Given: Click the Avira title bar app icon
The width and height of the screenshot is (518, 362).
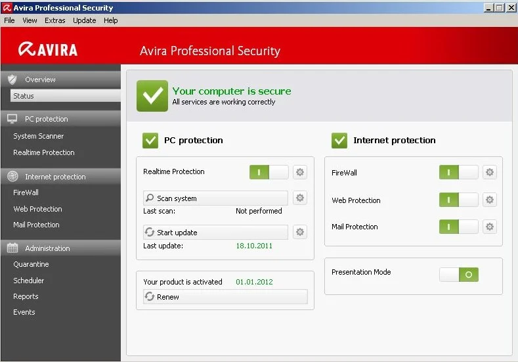Looking at the screenshot, I should tap(7, 7).
